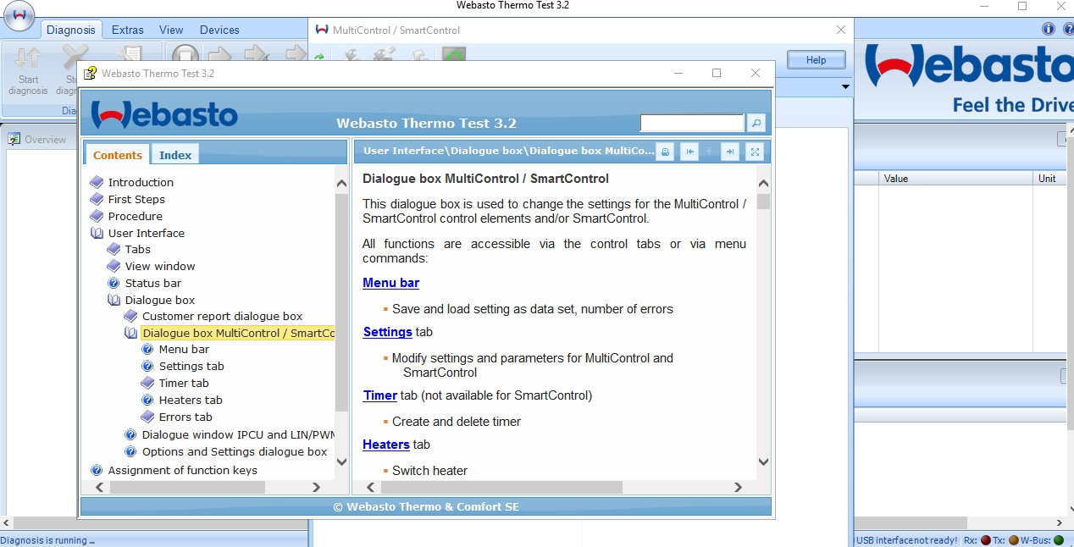
Task: Switch to the Contents tab
Action: 118,154
